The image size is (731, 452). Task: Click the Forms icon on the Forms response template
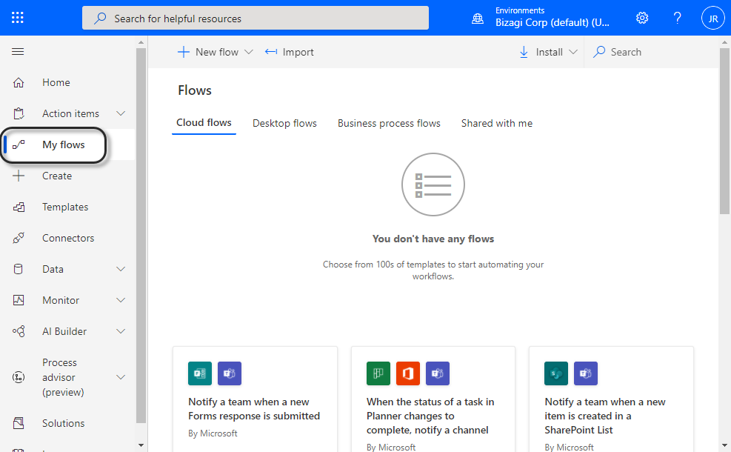[x=200, y=373]
